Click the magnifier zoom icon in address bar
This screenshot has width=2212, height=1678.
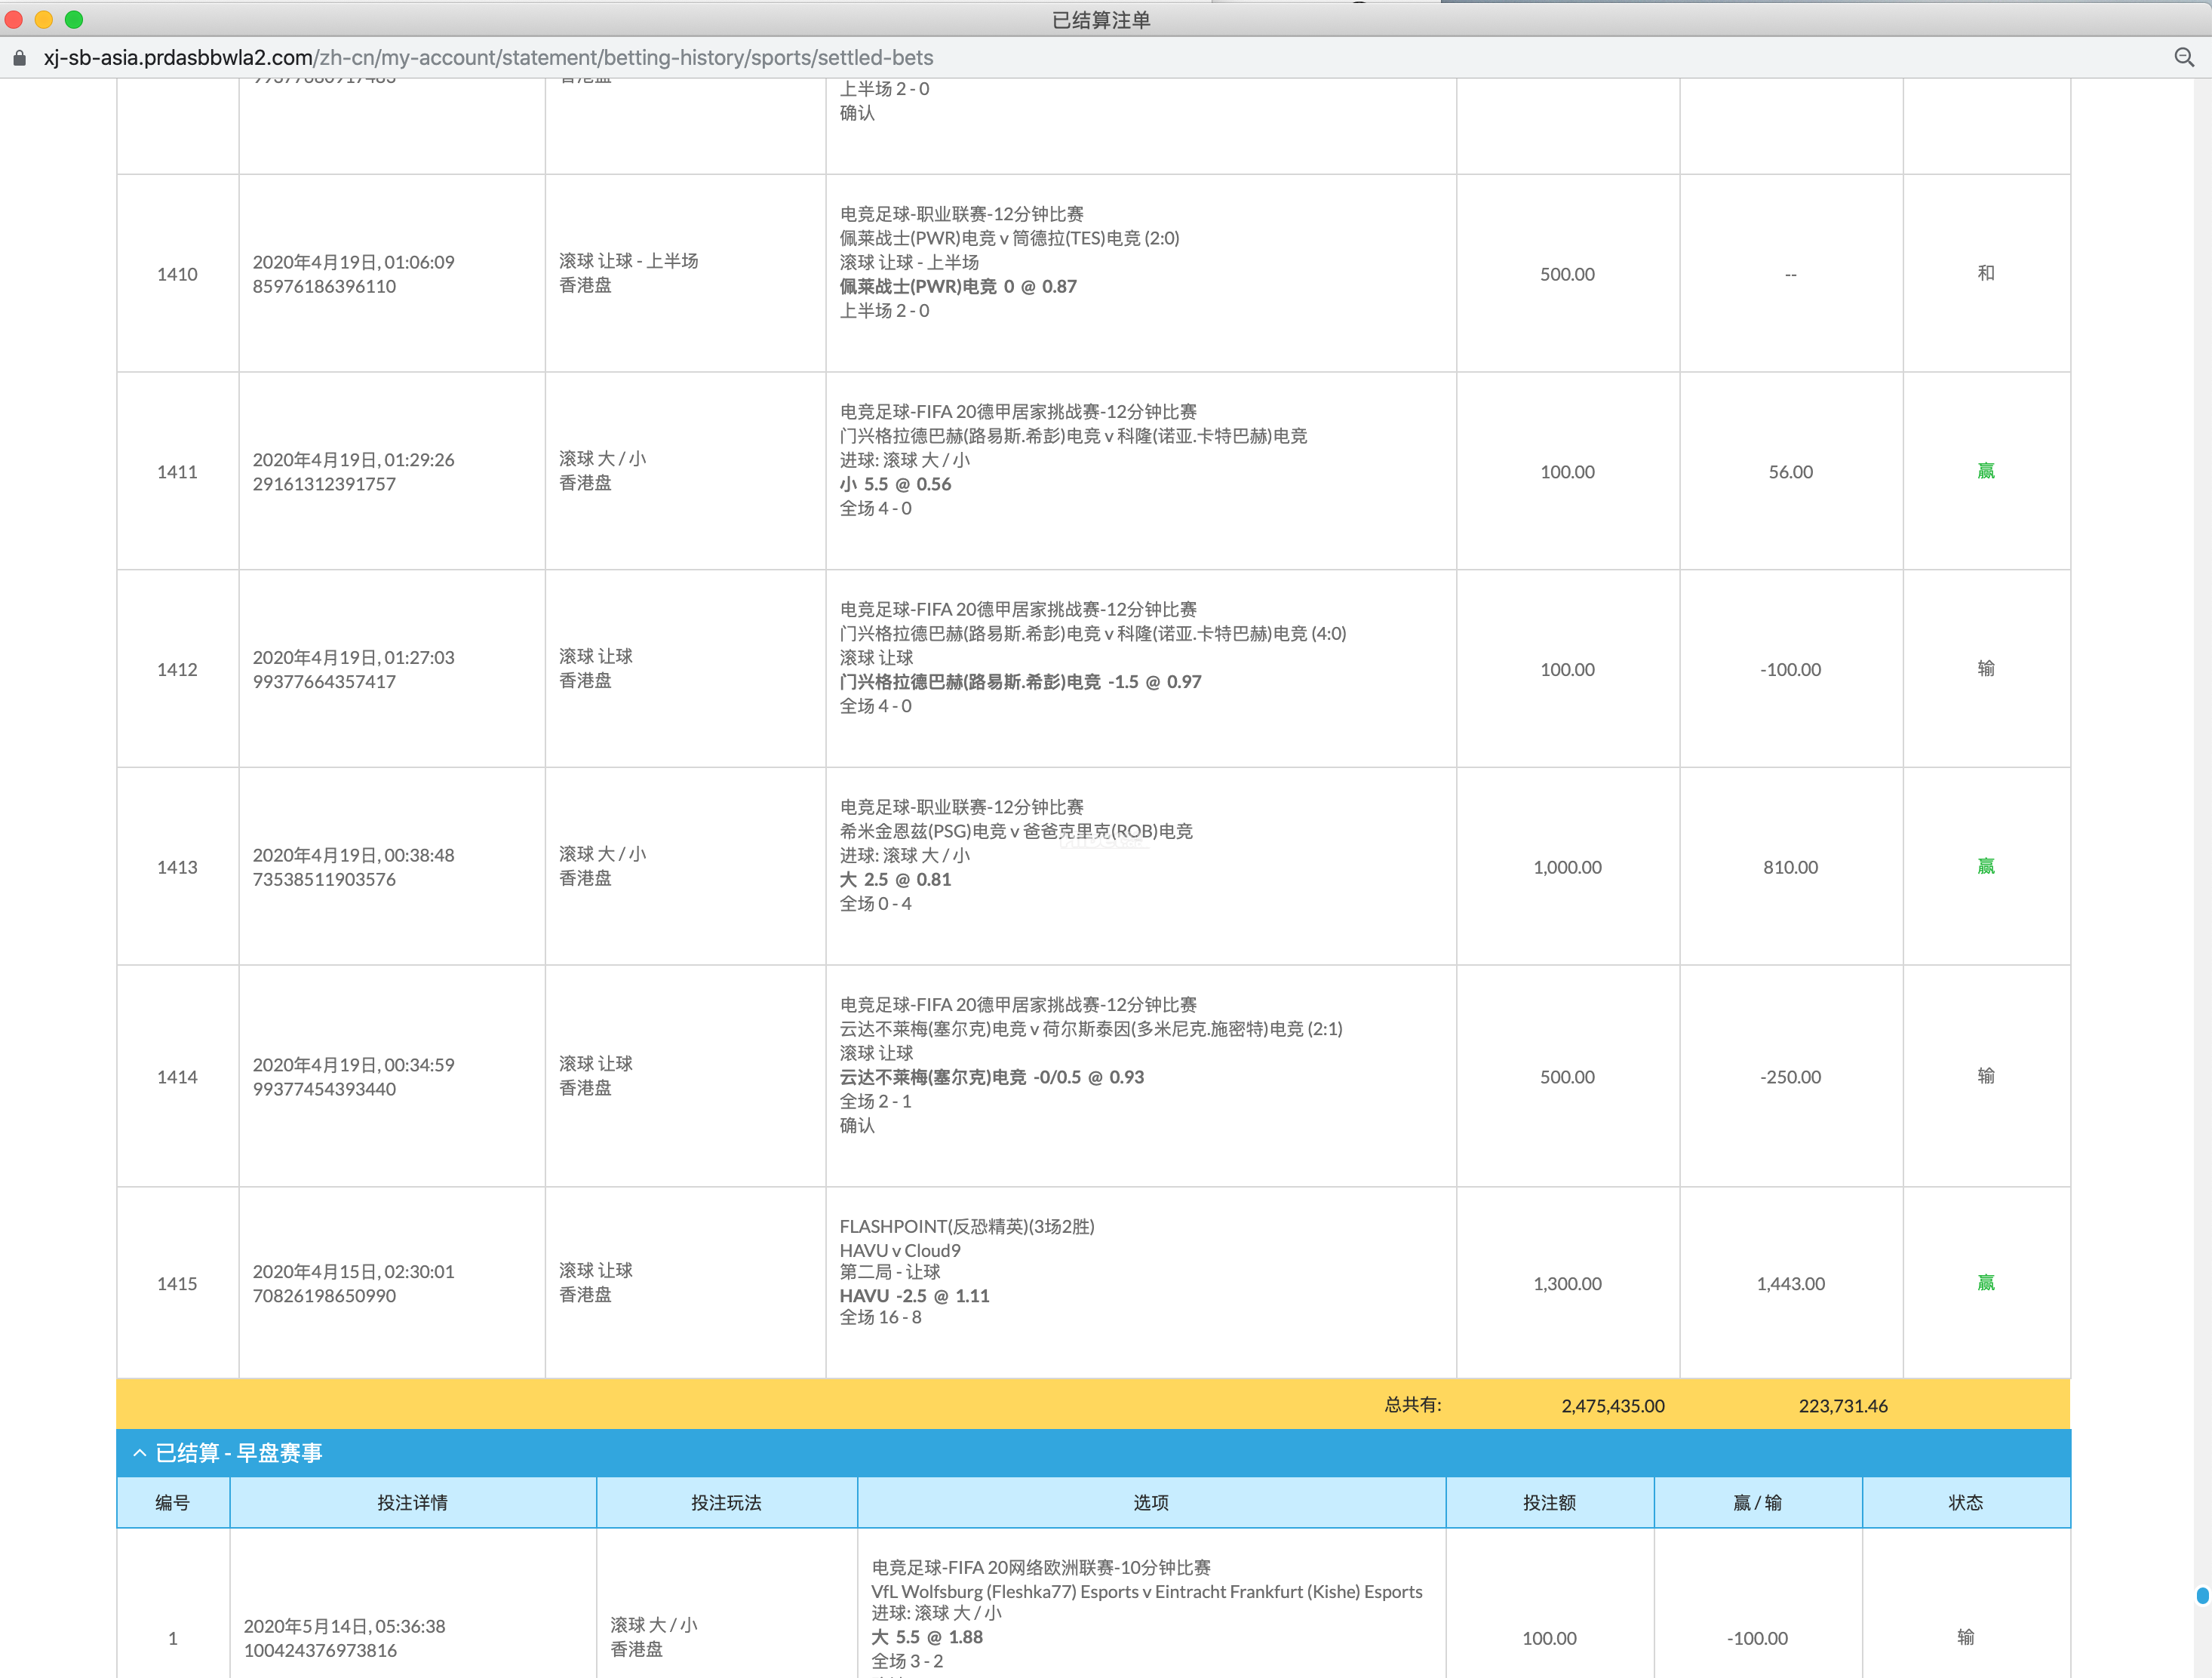point(2184,58)
